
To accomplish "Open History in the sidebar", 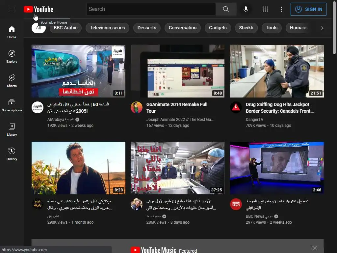I will tap(12, 154).
